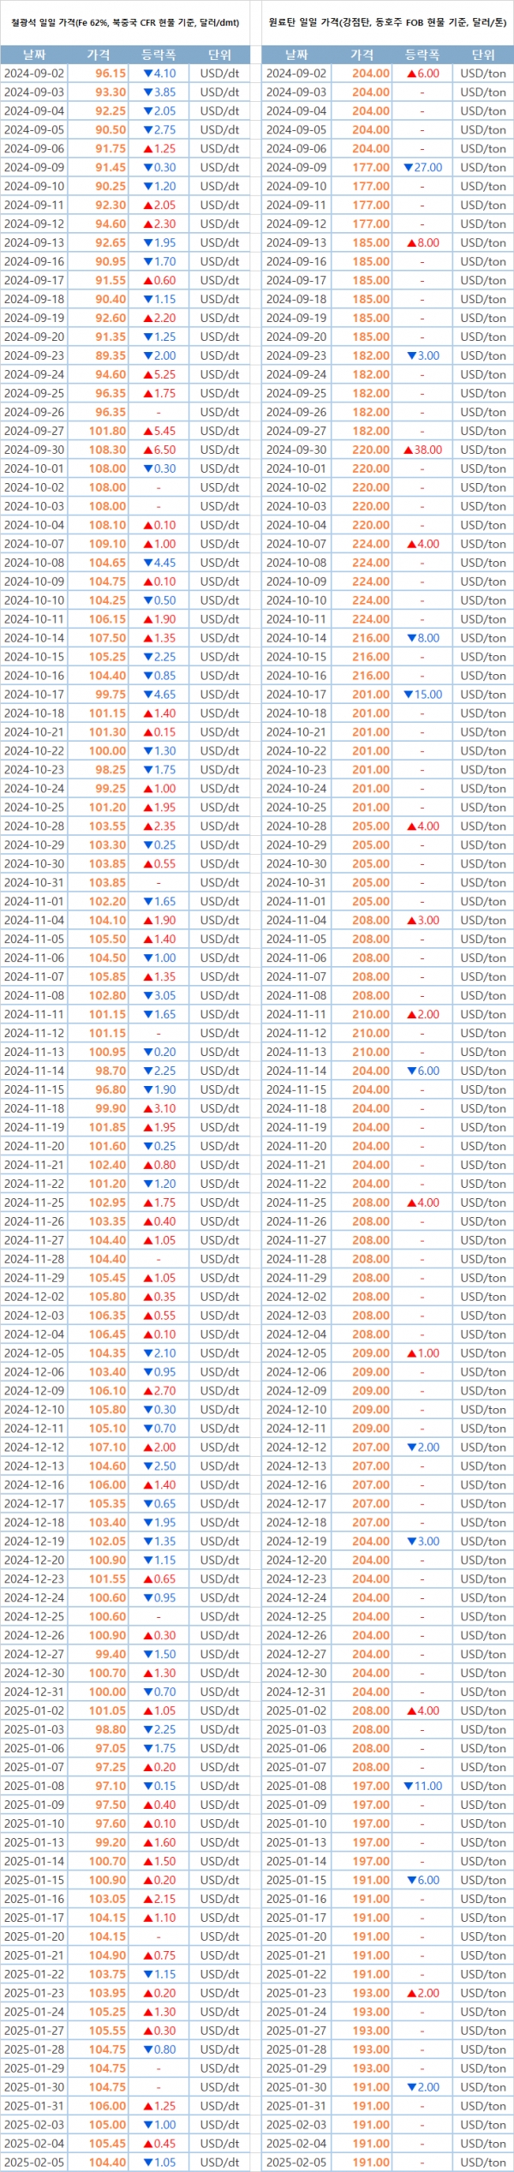Click the ▲38.00 coking coal rise indicator

pos(422,450)
